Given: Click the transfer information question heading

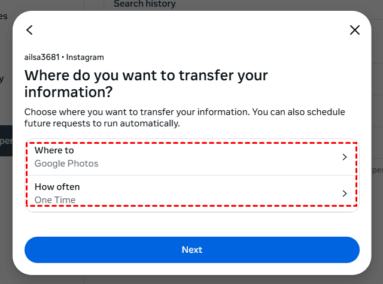Looking at the screenshot, I should coord(146,84).
